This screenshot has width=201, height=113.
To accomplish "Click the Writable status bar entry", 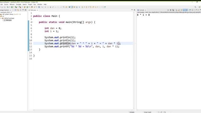I will click(132, 112).
